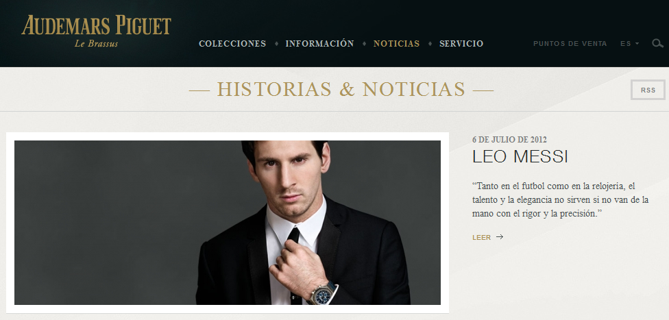The height and width of the screenshot is (320, 669).
Task: Open the SERVICIO menu
Action: [461, 44]
